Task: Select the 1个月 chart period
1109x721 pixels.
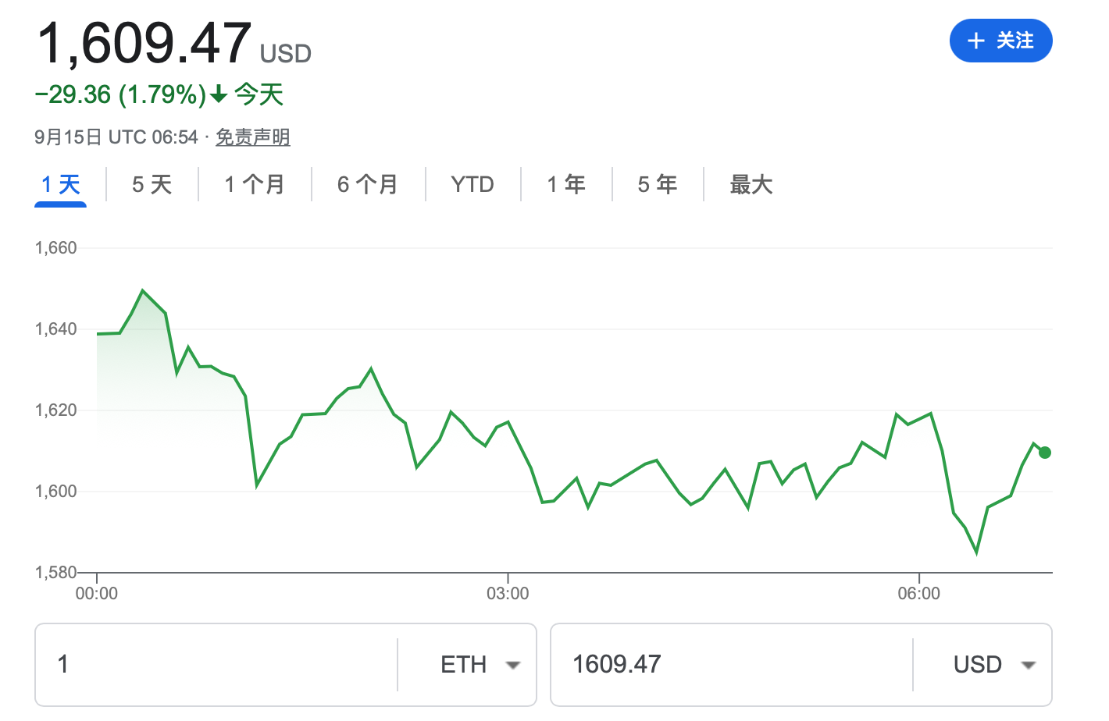Action: tap(254, 184)
